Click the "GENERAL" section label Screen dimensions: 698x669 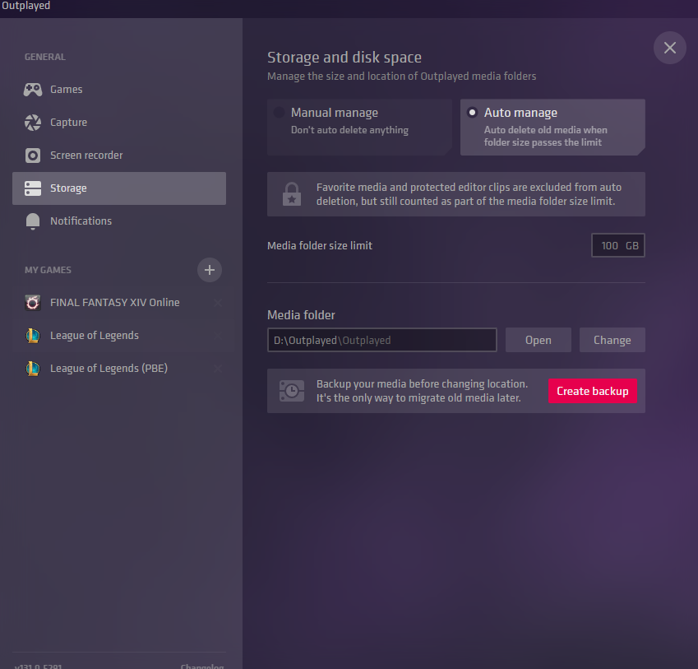[x=45, y=57]
